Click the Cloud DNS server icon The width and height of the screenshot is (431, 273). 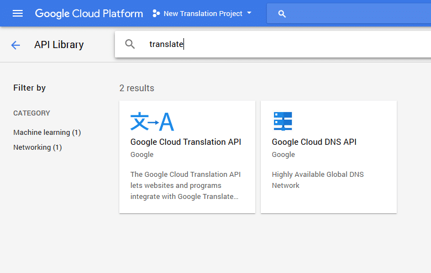click(282, 121)
